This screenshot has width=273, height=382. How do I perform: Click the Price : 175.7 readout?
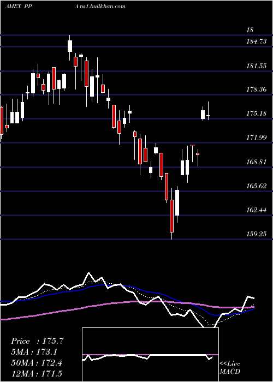pos(37,341)
